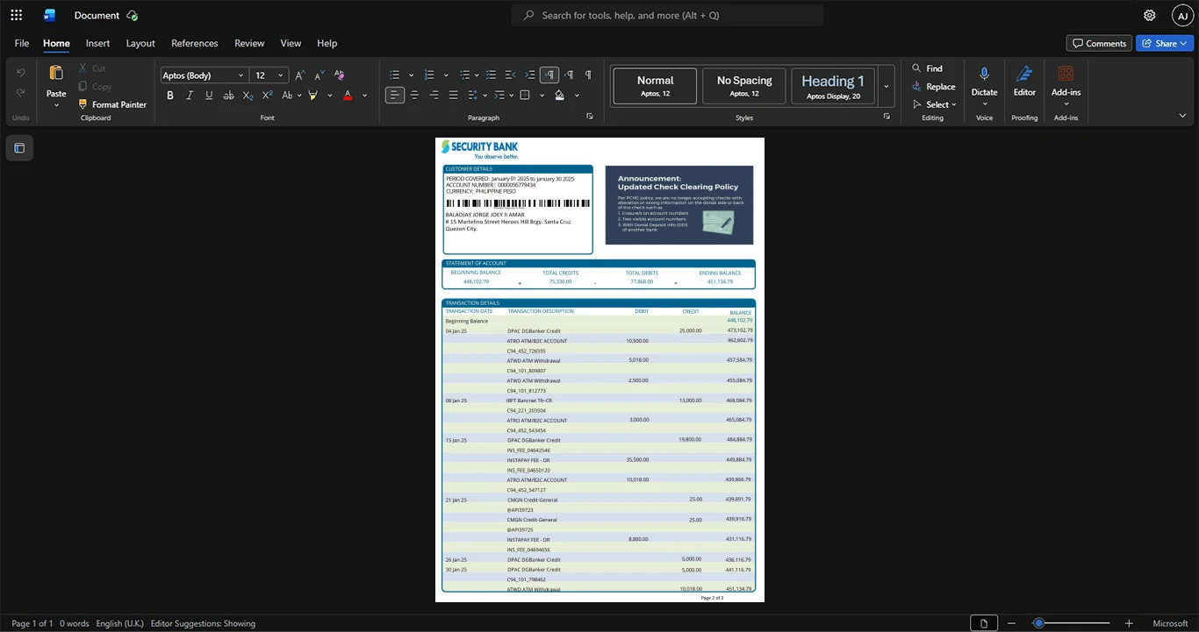This screenshot has width=1199, height=632.
Task: Open the font name dropdown
Action: (241, 75)
